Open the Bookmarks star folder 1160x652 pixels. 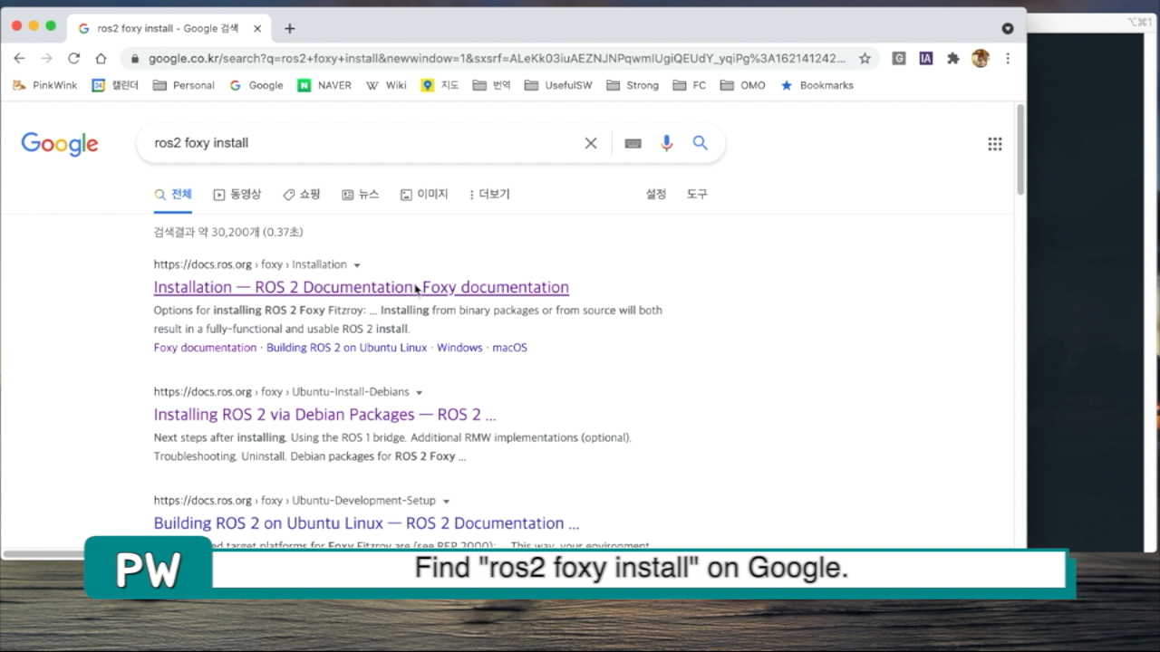click(x=817, y=85)
